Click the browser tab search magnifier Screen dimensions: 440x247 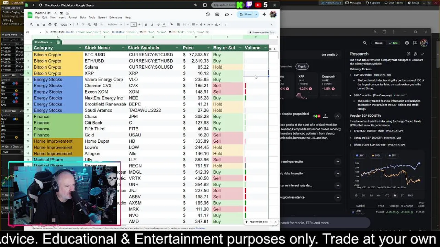(x=195, y=5)
